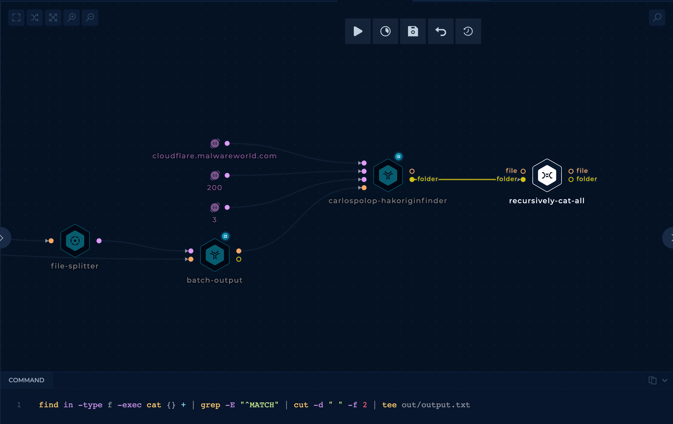Click the folder output port of carlospolop-hakoriginfinder

tap(412, 179)
